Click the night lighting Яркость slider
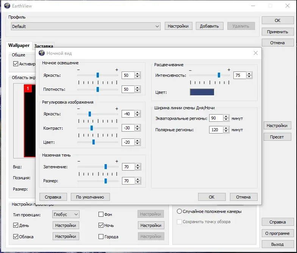Viewport: 297px width, 253px height. [x=98, y=75]
